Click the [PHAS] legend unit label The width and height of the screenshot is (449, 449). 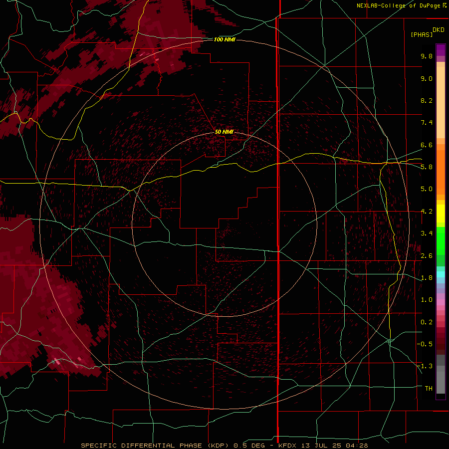coord(422,34)
